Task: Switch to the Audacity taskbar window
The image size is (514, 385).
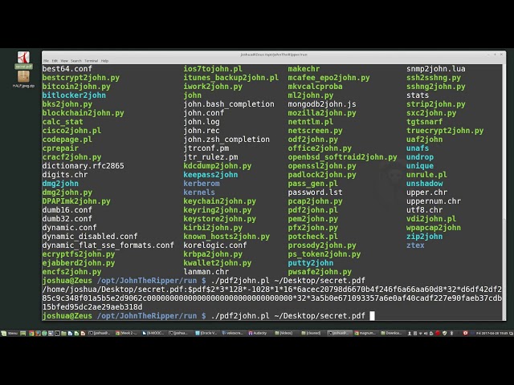Action: (259, 334)
